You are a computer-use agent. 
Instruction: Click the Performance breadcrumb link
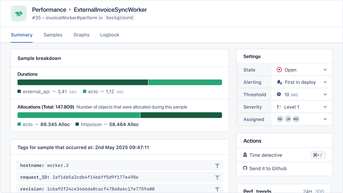click(x=49, y=10)
